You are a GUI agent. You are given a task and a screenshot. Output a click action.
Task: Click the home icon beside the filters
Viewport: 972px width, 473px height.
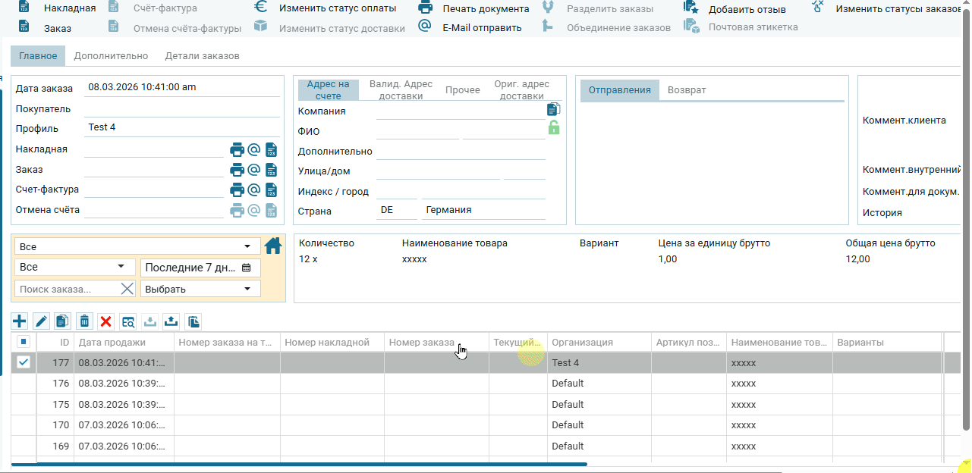(272, 246)
